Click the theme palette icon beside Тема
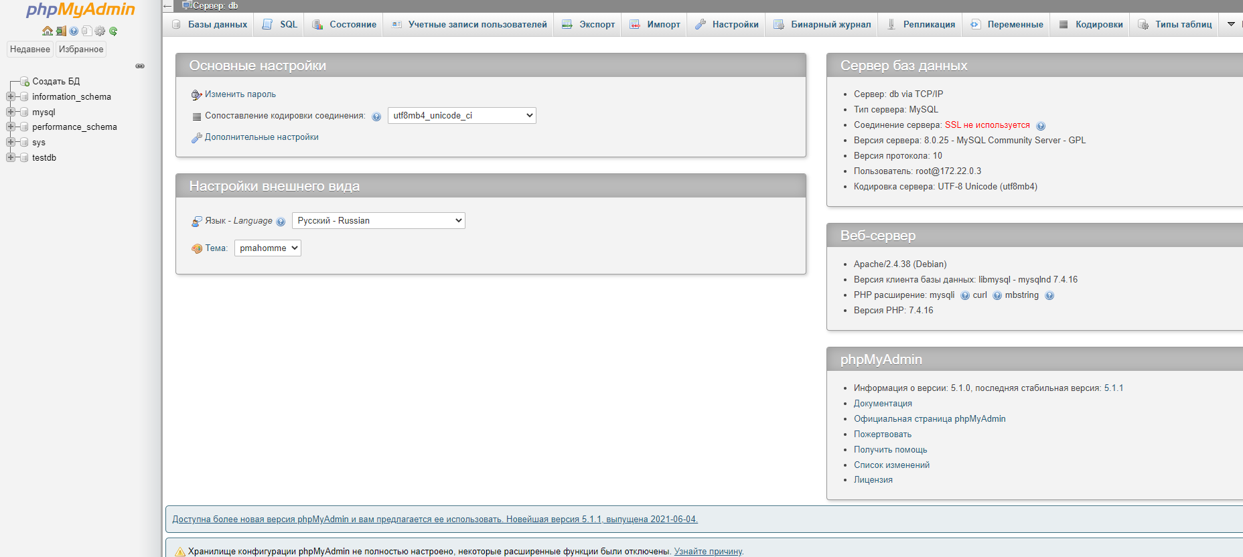 point(197,248)
